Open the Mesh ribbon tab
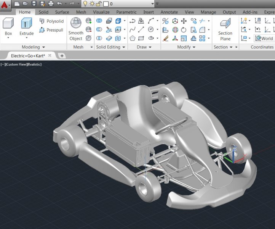The image size is (275, 229). [x=81, y=12]
